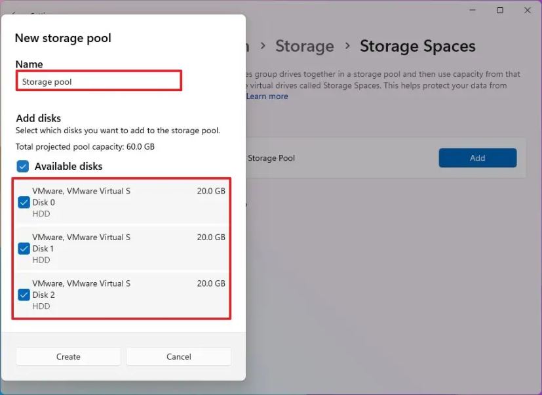Go to Storage in the breadcrumb
Image resolution: width=542 pixels, height=395 pixels.
pos(304,47)
